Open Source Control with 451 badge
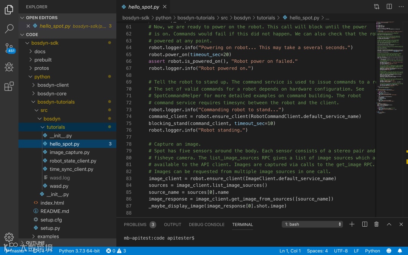The height and width of the screenshot is (255, 408). coord(9,48)
